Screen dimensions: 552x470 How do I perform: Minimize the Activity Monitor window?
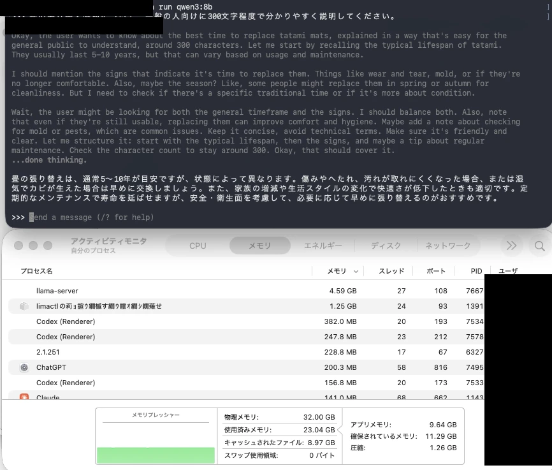click(33, 246)
